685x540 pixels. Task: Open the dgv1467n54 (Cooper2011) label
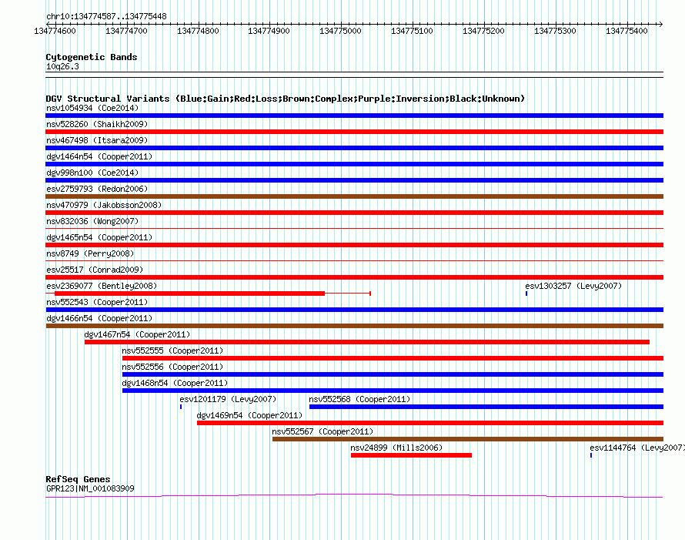click(x=137, y=334)
